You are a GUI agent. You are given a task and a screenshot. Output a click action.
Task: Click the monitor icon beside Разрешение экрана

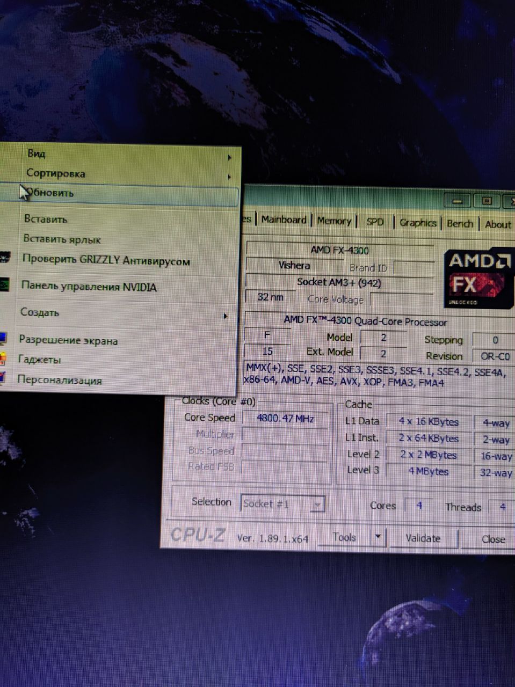point(3,339)
